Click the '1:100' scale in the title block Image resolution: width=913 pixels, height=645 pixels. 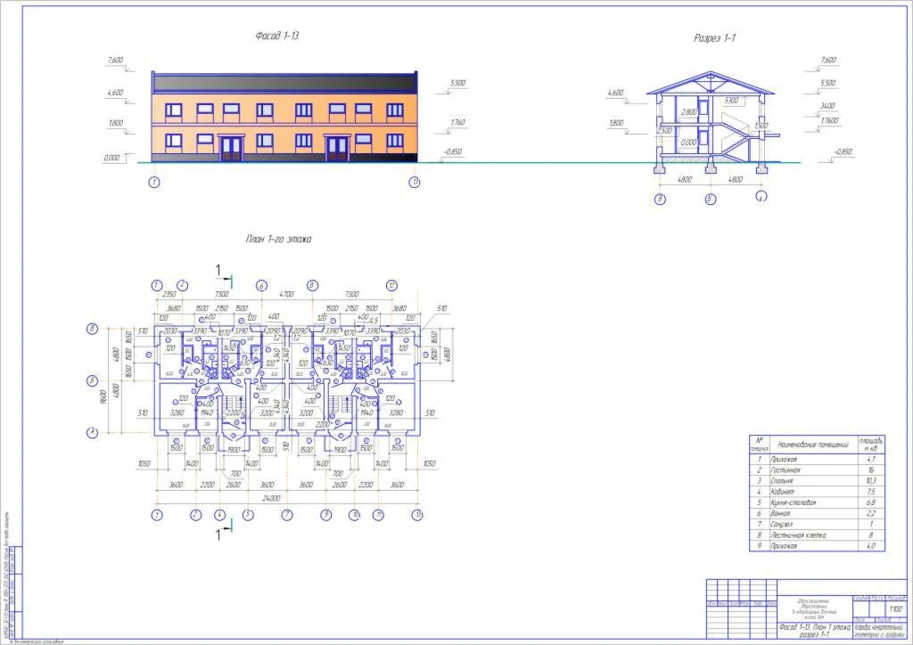click(895, 609)
